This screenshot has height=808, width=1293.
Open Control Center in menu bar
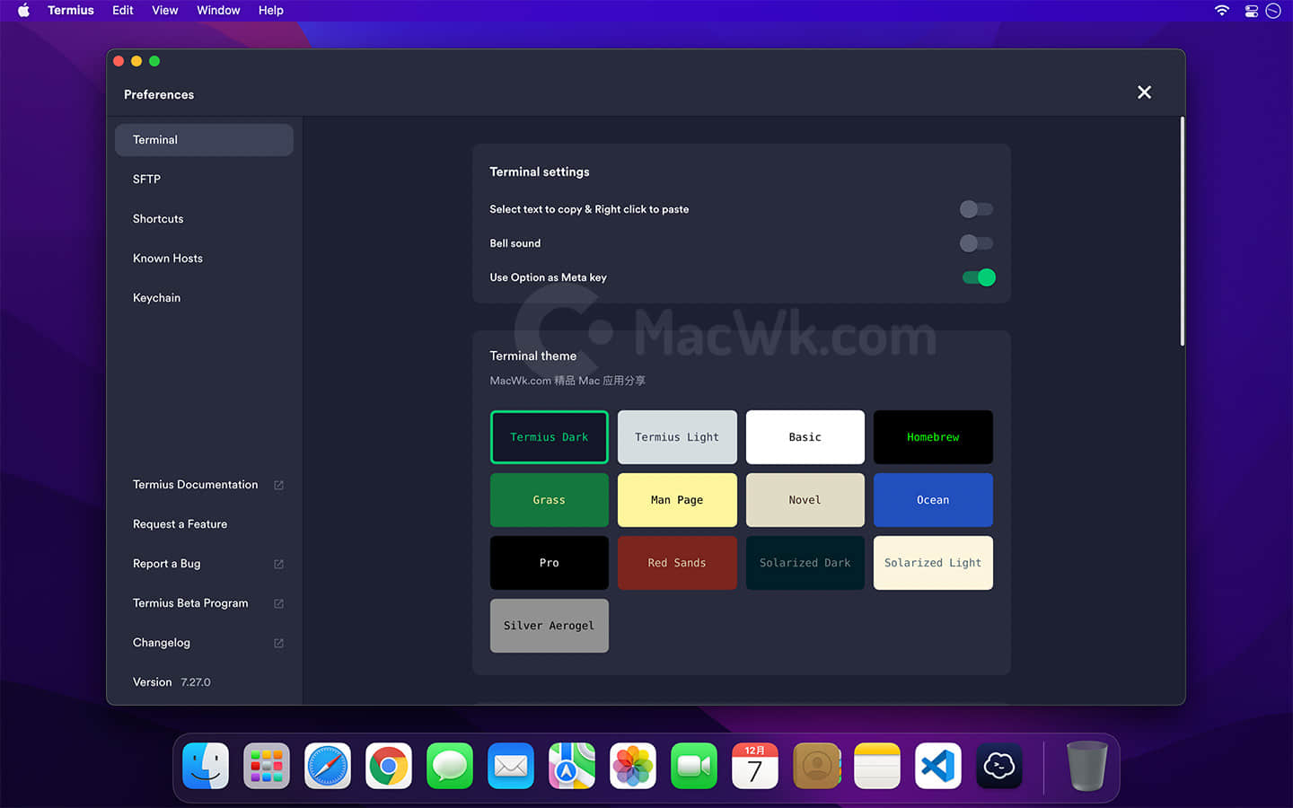(1251, 11)
